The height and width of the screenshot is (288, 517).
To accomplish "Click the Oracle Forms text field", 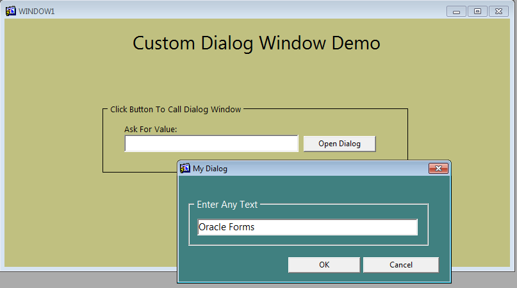I will click(x=308, y=227).
